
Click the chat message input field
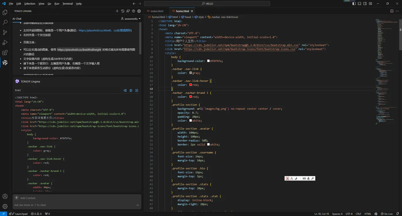(x=74, y=205)
